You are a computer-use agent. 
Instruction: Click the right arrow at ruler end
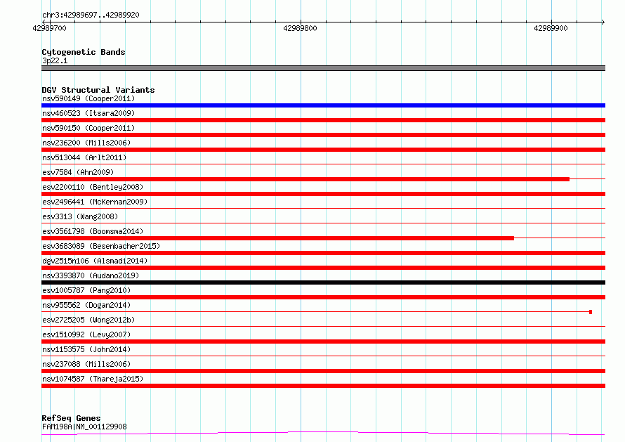coord(603,22)
